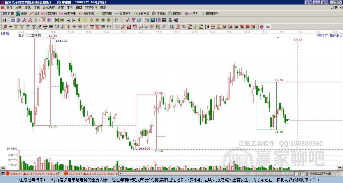The width and height of the screenshot is (343, 183).
Task: Click the 日K线 label on the chart
Action: [5, 33]
